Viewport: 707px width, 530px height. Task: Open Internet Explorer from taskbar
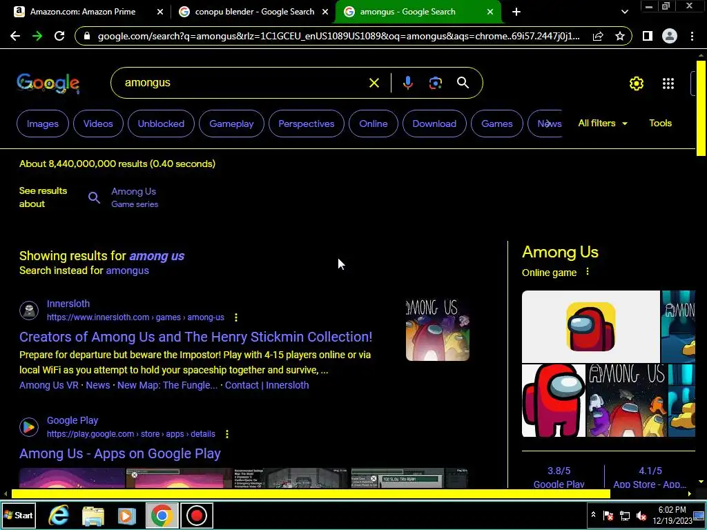coord(59,516)
